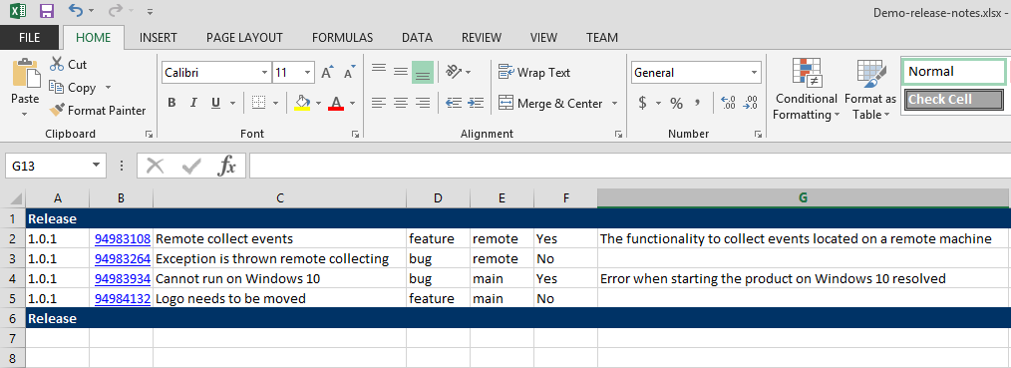
Task: Open Alignment settings dialog launcher
Action: pyautogui.click(x=618, y=134)
